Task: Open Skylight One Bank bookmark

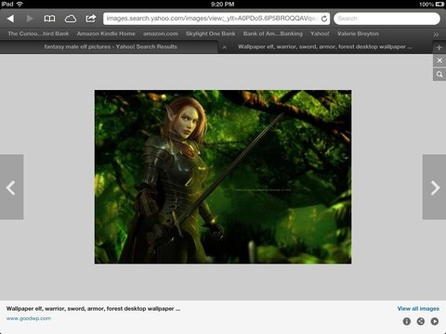Action: pos(211,33)
